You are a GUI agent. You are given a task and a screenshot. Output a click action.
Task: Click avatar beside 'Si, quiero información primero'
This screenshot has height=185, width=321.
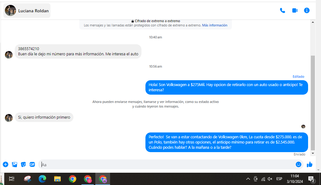pyautogui.click(x=9, y=118)
